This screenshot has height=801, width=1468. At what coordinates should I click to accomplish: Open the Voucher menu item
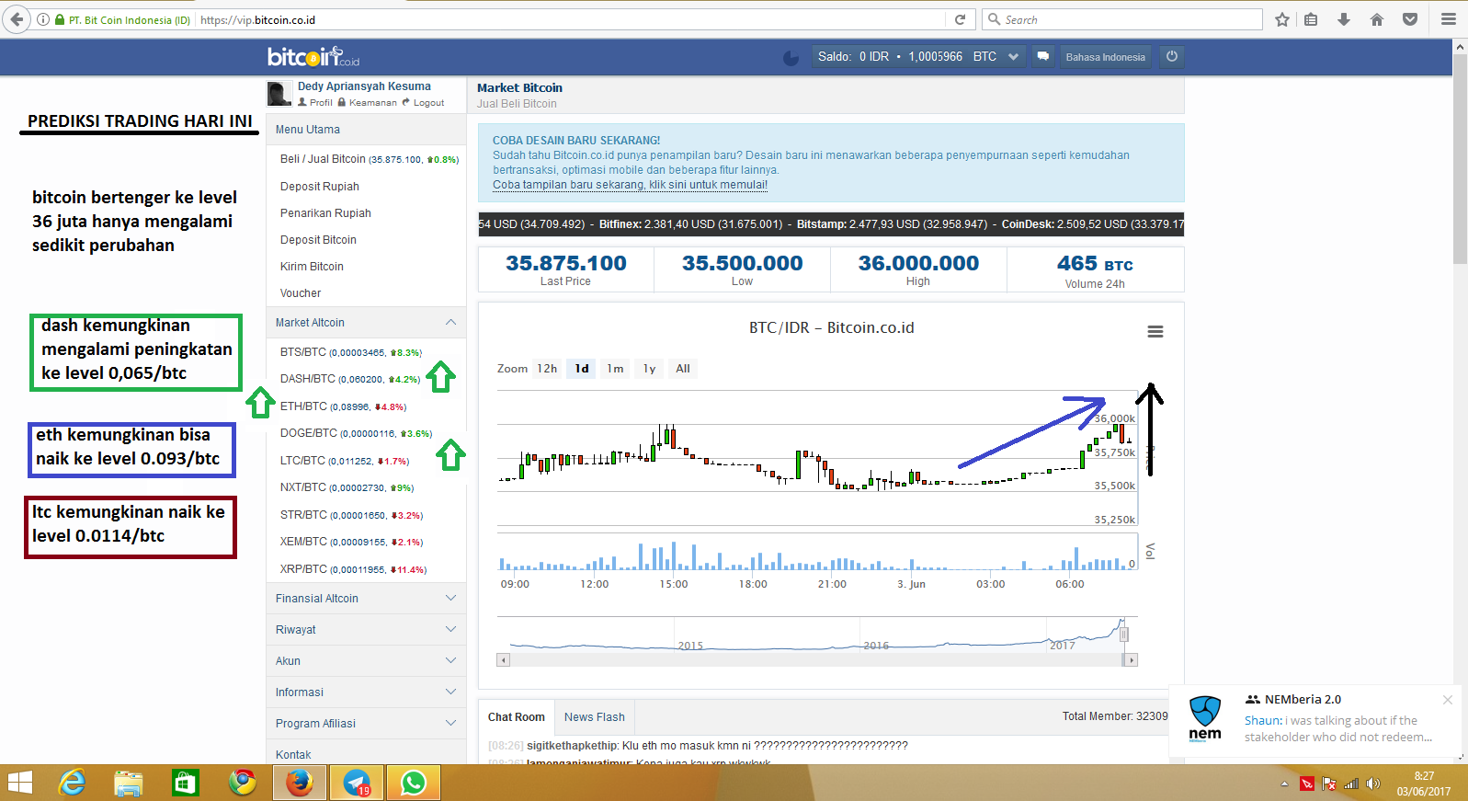pos(301,293)
